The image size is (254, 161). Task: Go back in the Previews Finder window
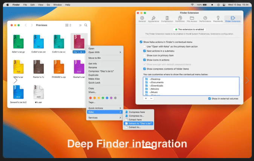click(x=26, y=25)
